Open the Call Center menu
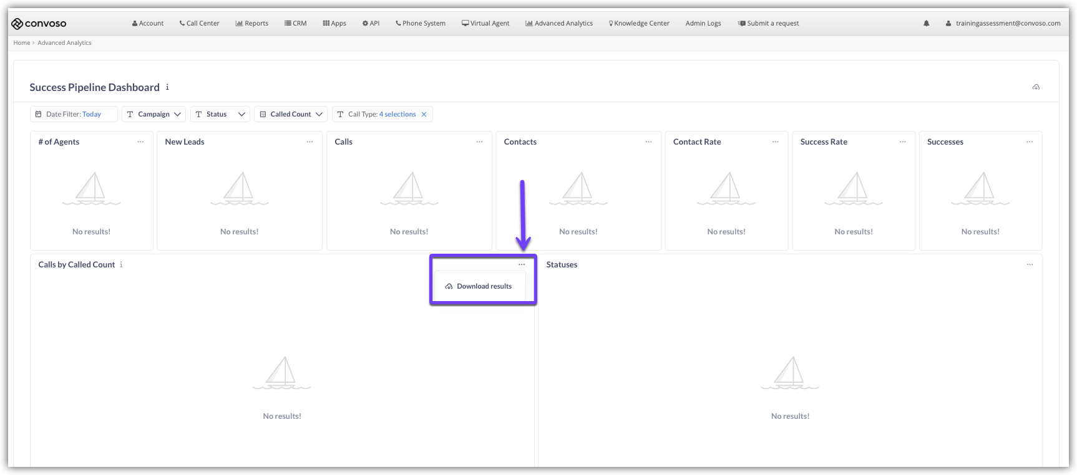 click(199, 24)
